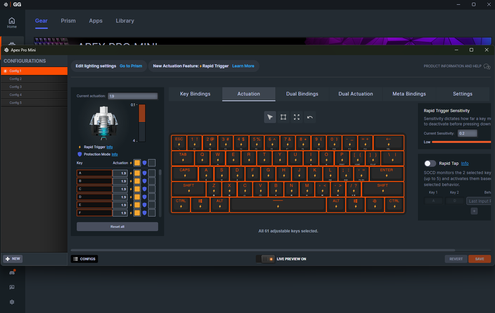This screenshot has width=495, height=313.
Task: Open the Protection Mode Info link
Action: 115,154
